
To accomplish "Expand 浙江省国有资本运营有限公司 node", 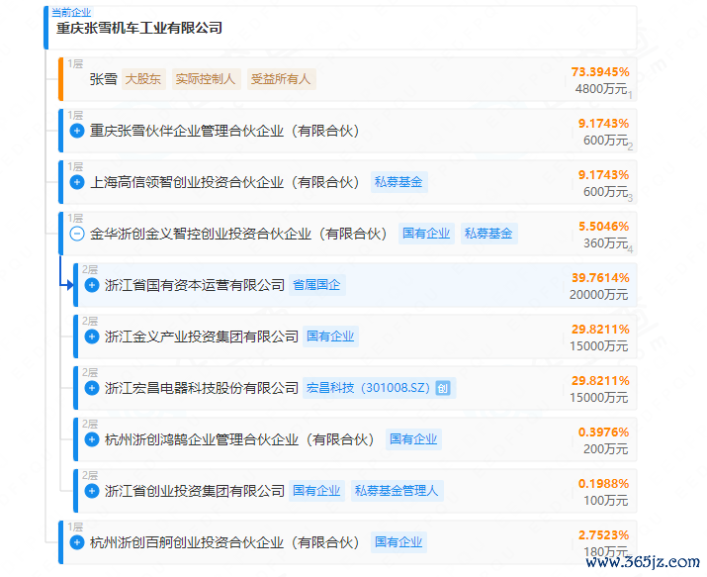I will (92, 285).
